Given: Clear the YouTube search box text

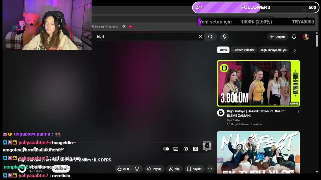Looking at the screenshot, I should click(x=200, y=37).
